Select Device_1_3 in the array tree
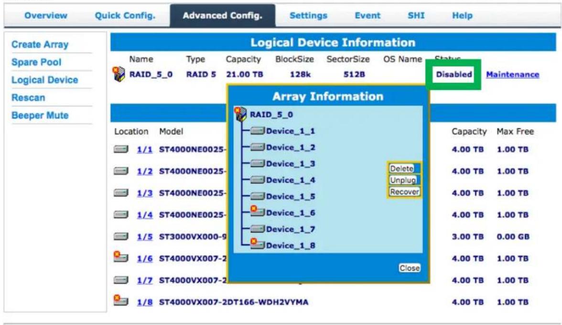Viewport: 562px width, 325px height. [291, 164]
